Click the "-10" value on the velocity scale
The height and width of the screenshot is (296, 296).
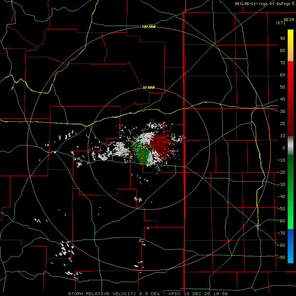tap(281, 160)
